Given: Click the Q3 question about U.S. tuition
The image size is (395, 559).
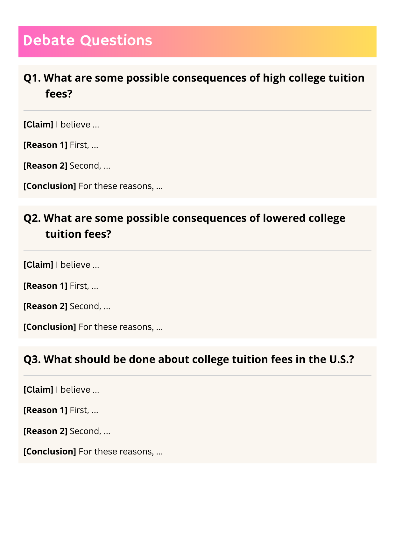Looking at the screenshot, I should pos(189,359).
